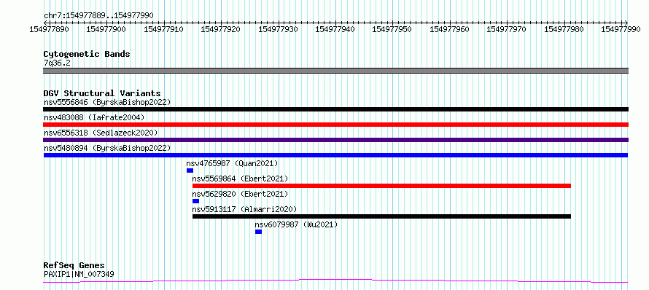Click ruler tick label 154977970
This screenshot has height=290, width=649.
point(506,29)
